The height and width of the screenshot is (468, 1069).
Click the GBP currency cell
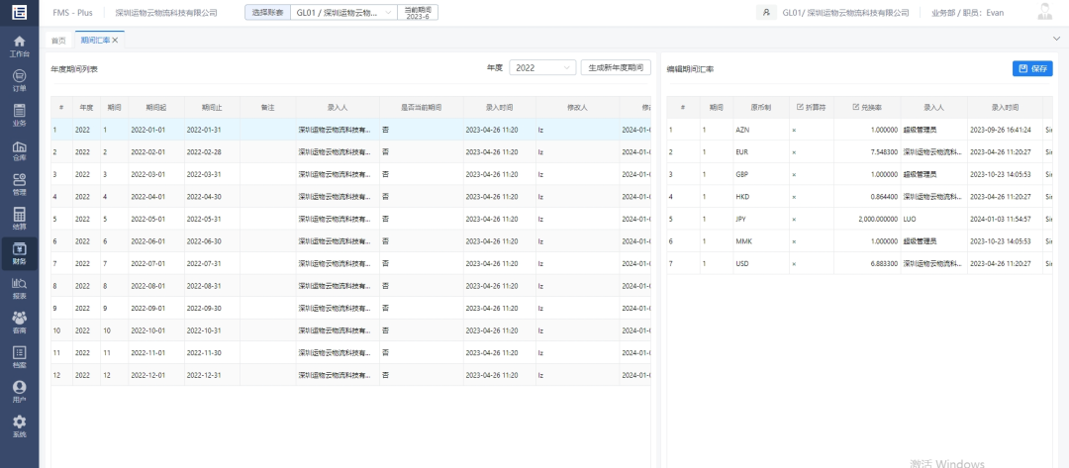[759, 174]
